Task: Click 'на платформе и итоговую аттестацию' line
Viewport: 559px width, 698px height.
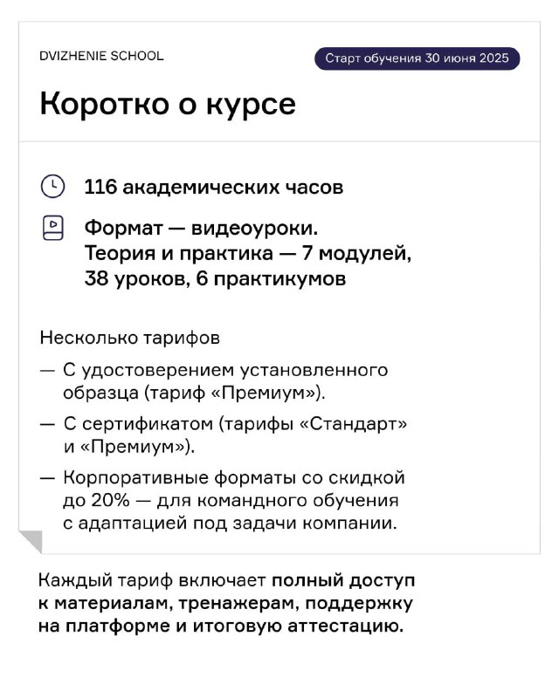Action: pos(221,626)
